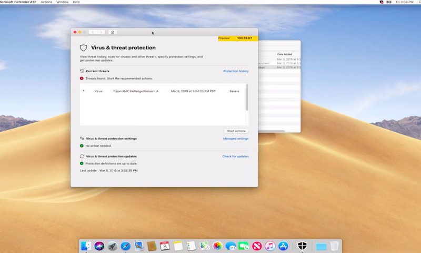Click the threats list vertical scrollbar
421x253 pixels.
[247, 98]
